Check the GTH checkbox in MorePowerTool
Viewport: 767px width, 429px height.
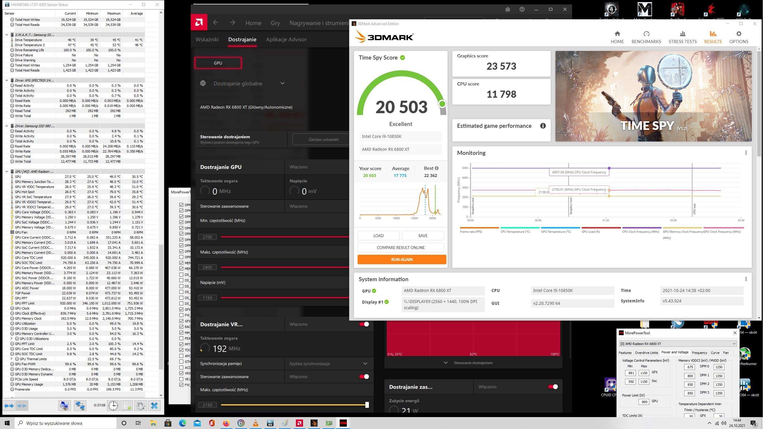click(x=181, y=362)
